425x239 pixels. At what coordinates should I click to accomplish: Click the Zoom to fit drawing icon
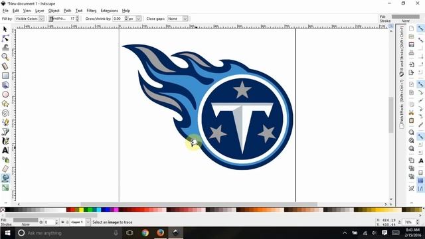click(x=411, y=140)
